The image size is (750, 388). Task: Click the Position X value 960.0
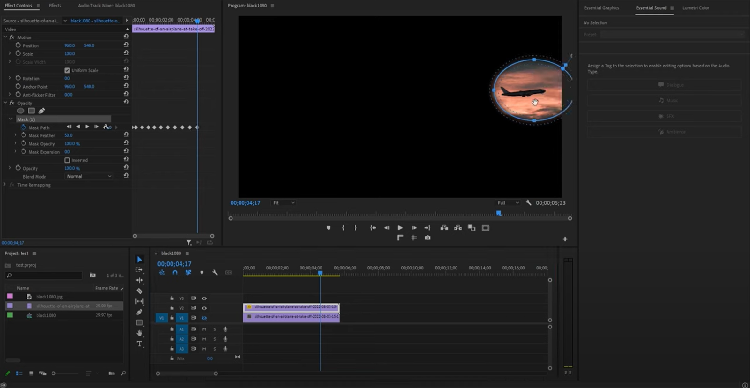tap(69, 45)
